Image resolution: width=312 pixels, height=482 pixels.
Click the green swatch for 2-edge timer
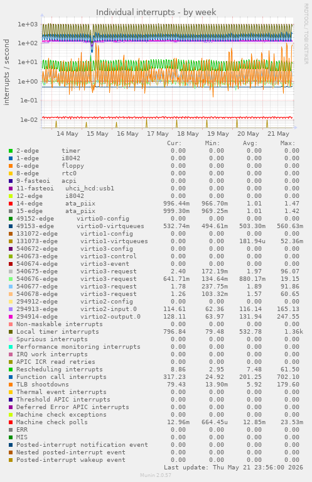pyautogui.click(x=11, y=151)
